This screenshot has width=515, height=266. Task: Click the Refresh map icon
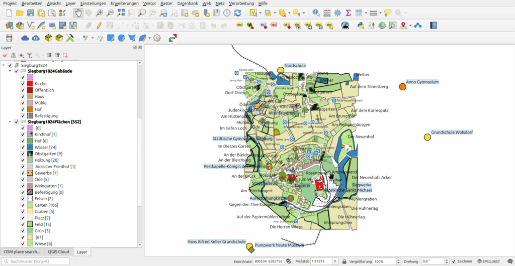237,13
